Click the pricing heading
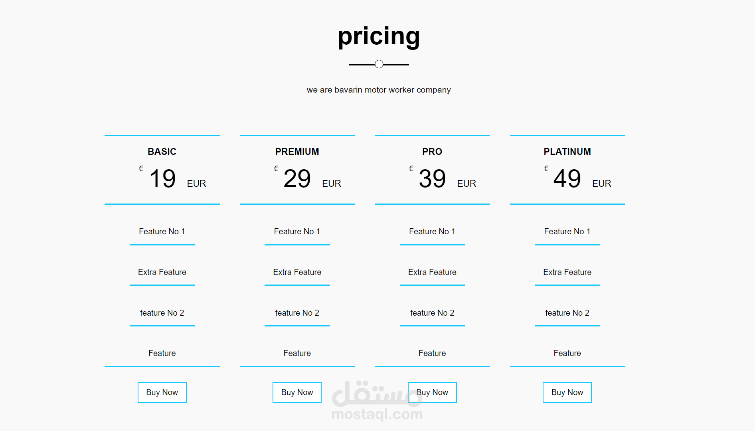The image size is (755, 431). click(379, 36)
